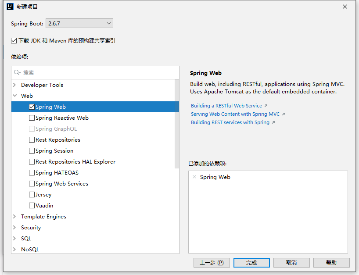Click the dependency list vertical scrollbar
The width and height of the screenshot is (359, 275).
click(x=177, y=124)
